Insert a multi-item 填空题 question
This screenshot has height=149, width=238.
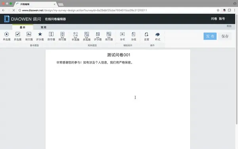[x=62, y=36]
